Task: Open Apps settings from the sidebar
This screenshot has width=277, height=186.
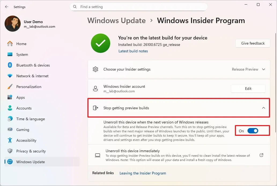Action: pos(10,97)
